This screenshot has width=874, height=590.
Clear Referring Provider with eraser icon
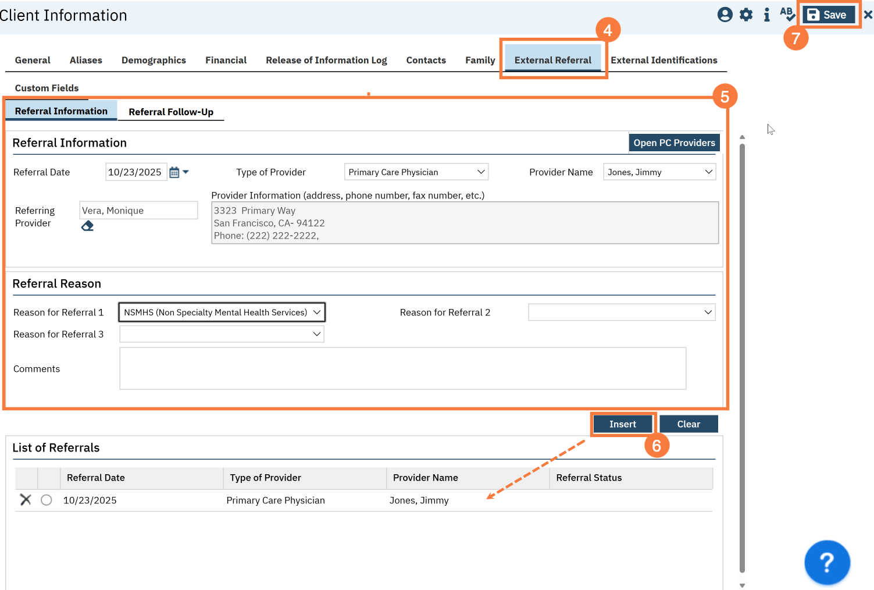[87, 226]
